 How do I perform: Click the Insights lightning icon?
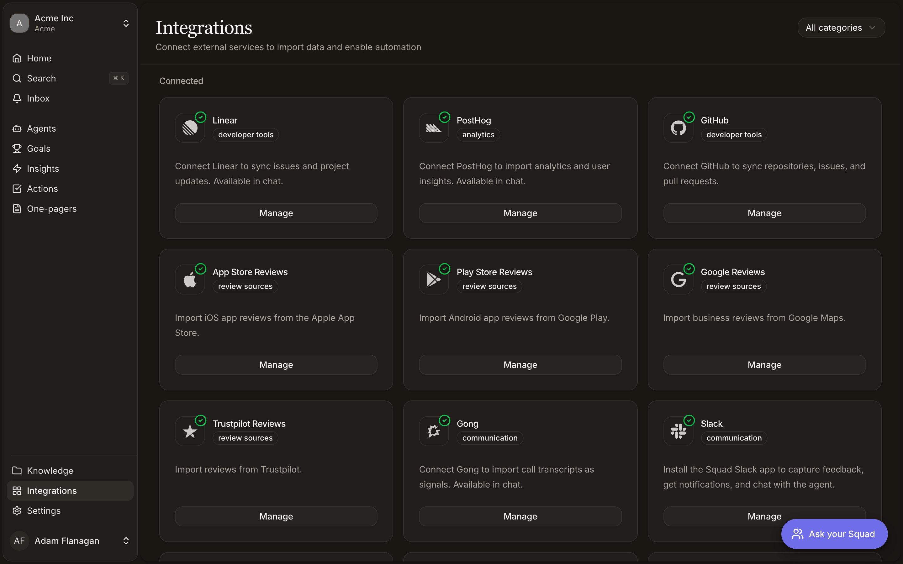pyautogui.click(x=17, y=169)
